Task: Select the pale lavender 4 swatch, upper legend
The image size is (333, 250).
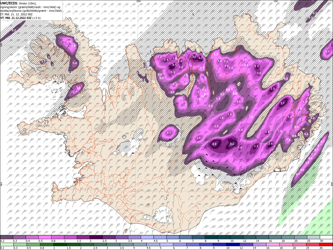Action: (x=147, y=237)
